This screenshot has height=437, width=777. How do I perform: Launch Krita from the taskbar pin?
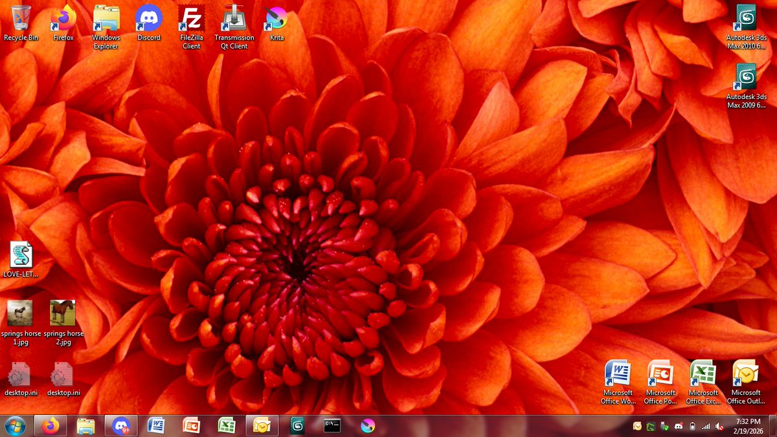[368, 426]
